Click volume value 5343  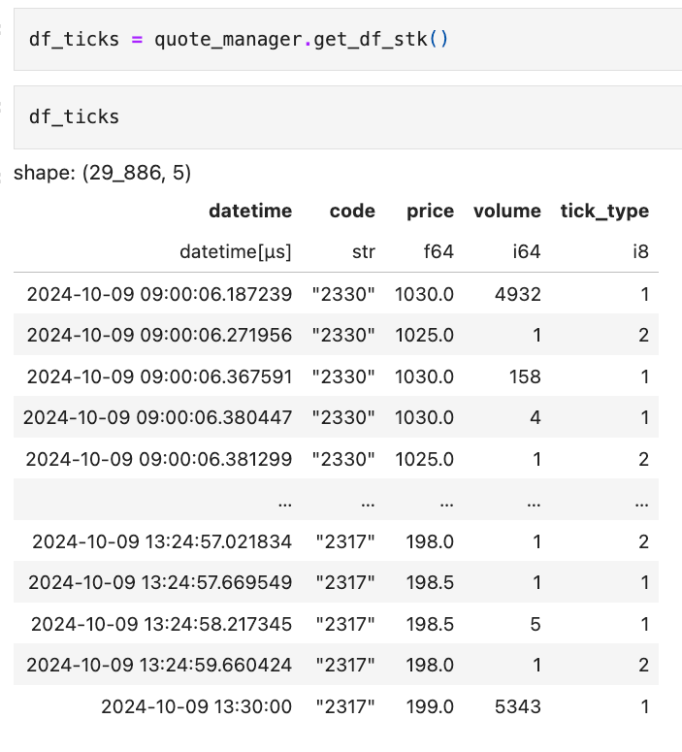coord(518,706)
